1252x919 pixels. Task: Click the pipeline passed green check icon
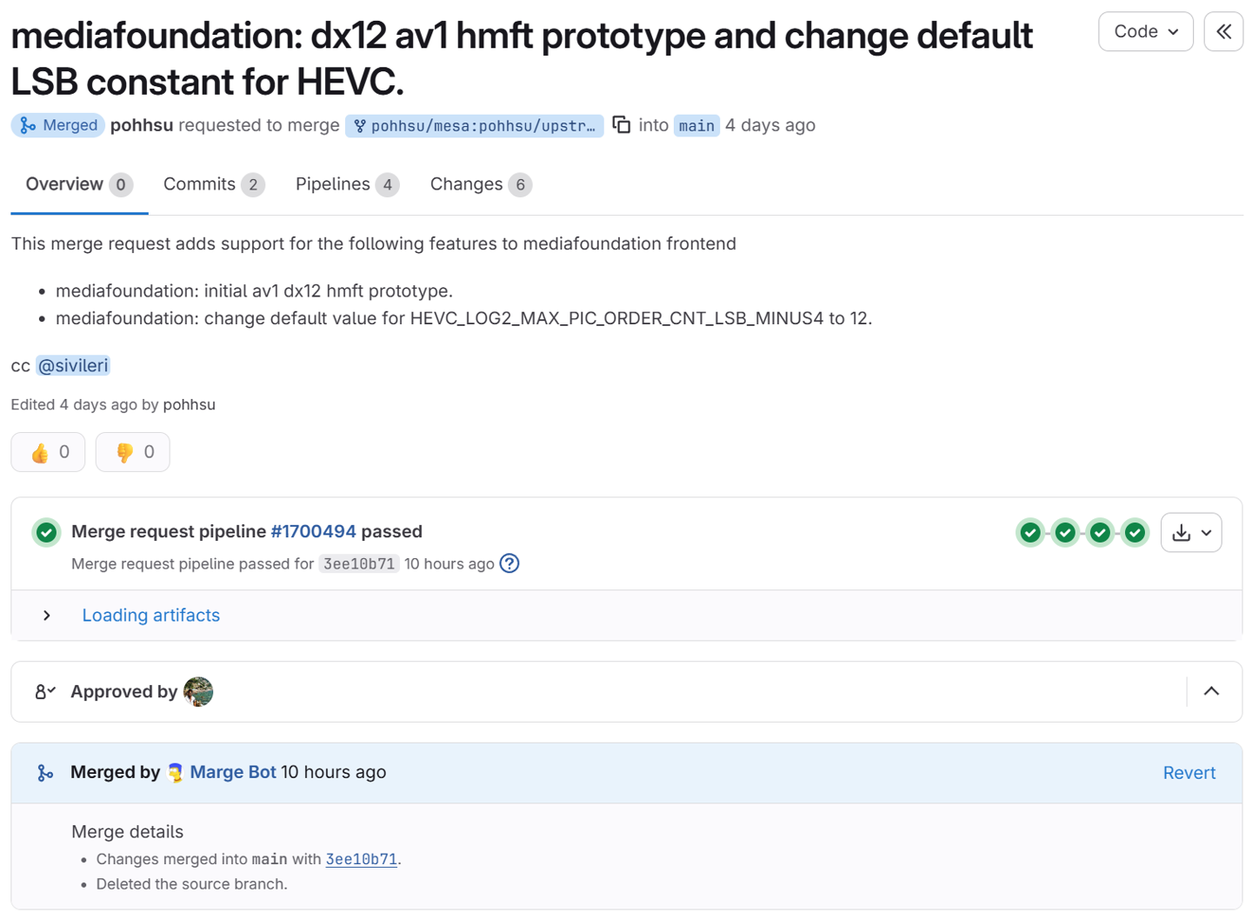(x=46, y=532)
